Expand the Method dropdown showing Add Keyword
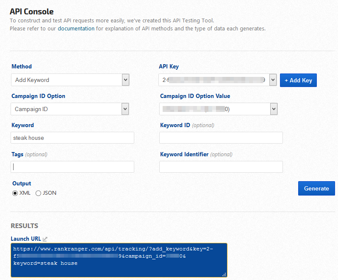 pos(70,80)
